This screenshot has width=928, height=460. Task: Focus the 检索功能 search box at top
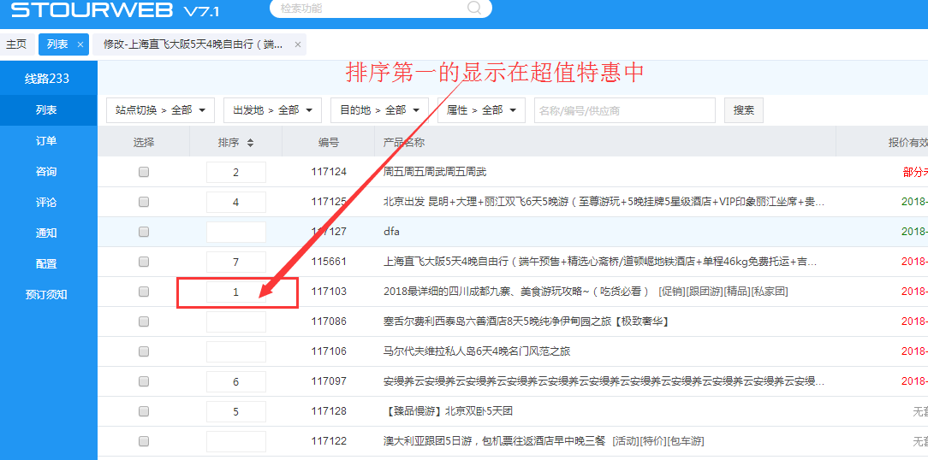tap(372, 9)
